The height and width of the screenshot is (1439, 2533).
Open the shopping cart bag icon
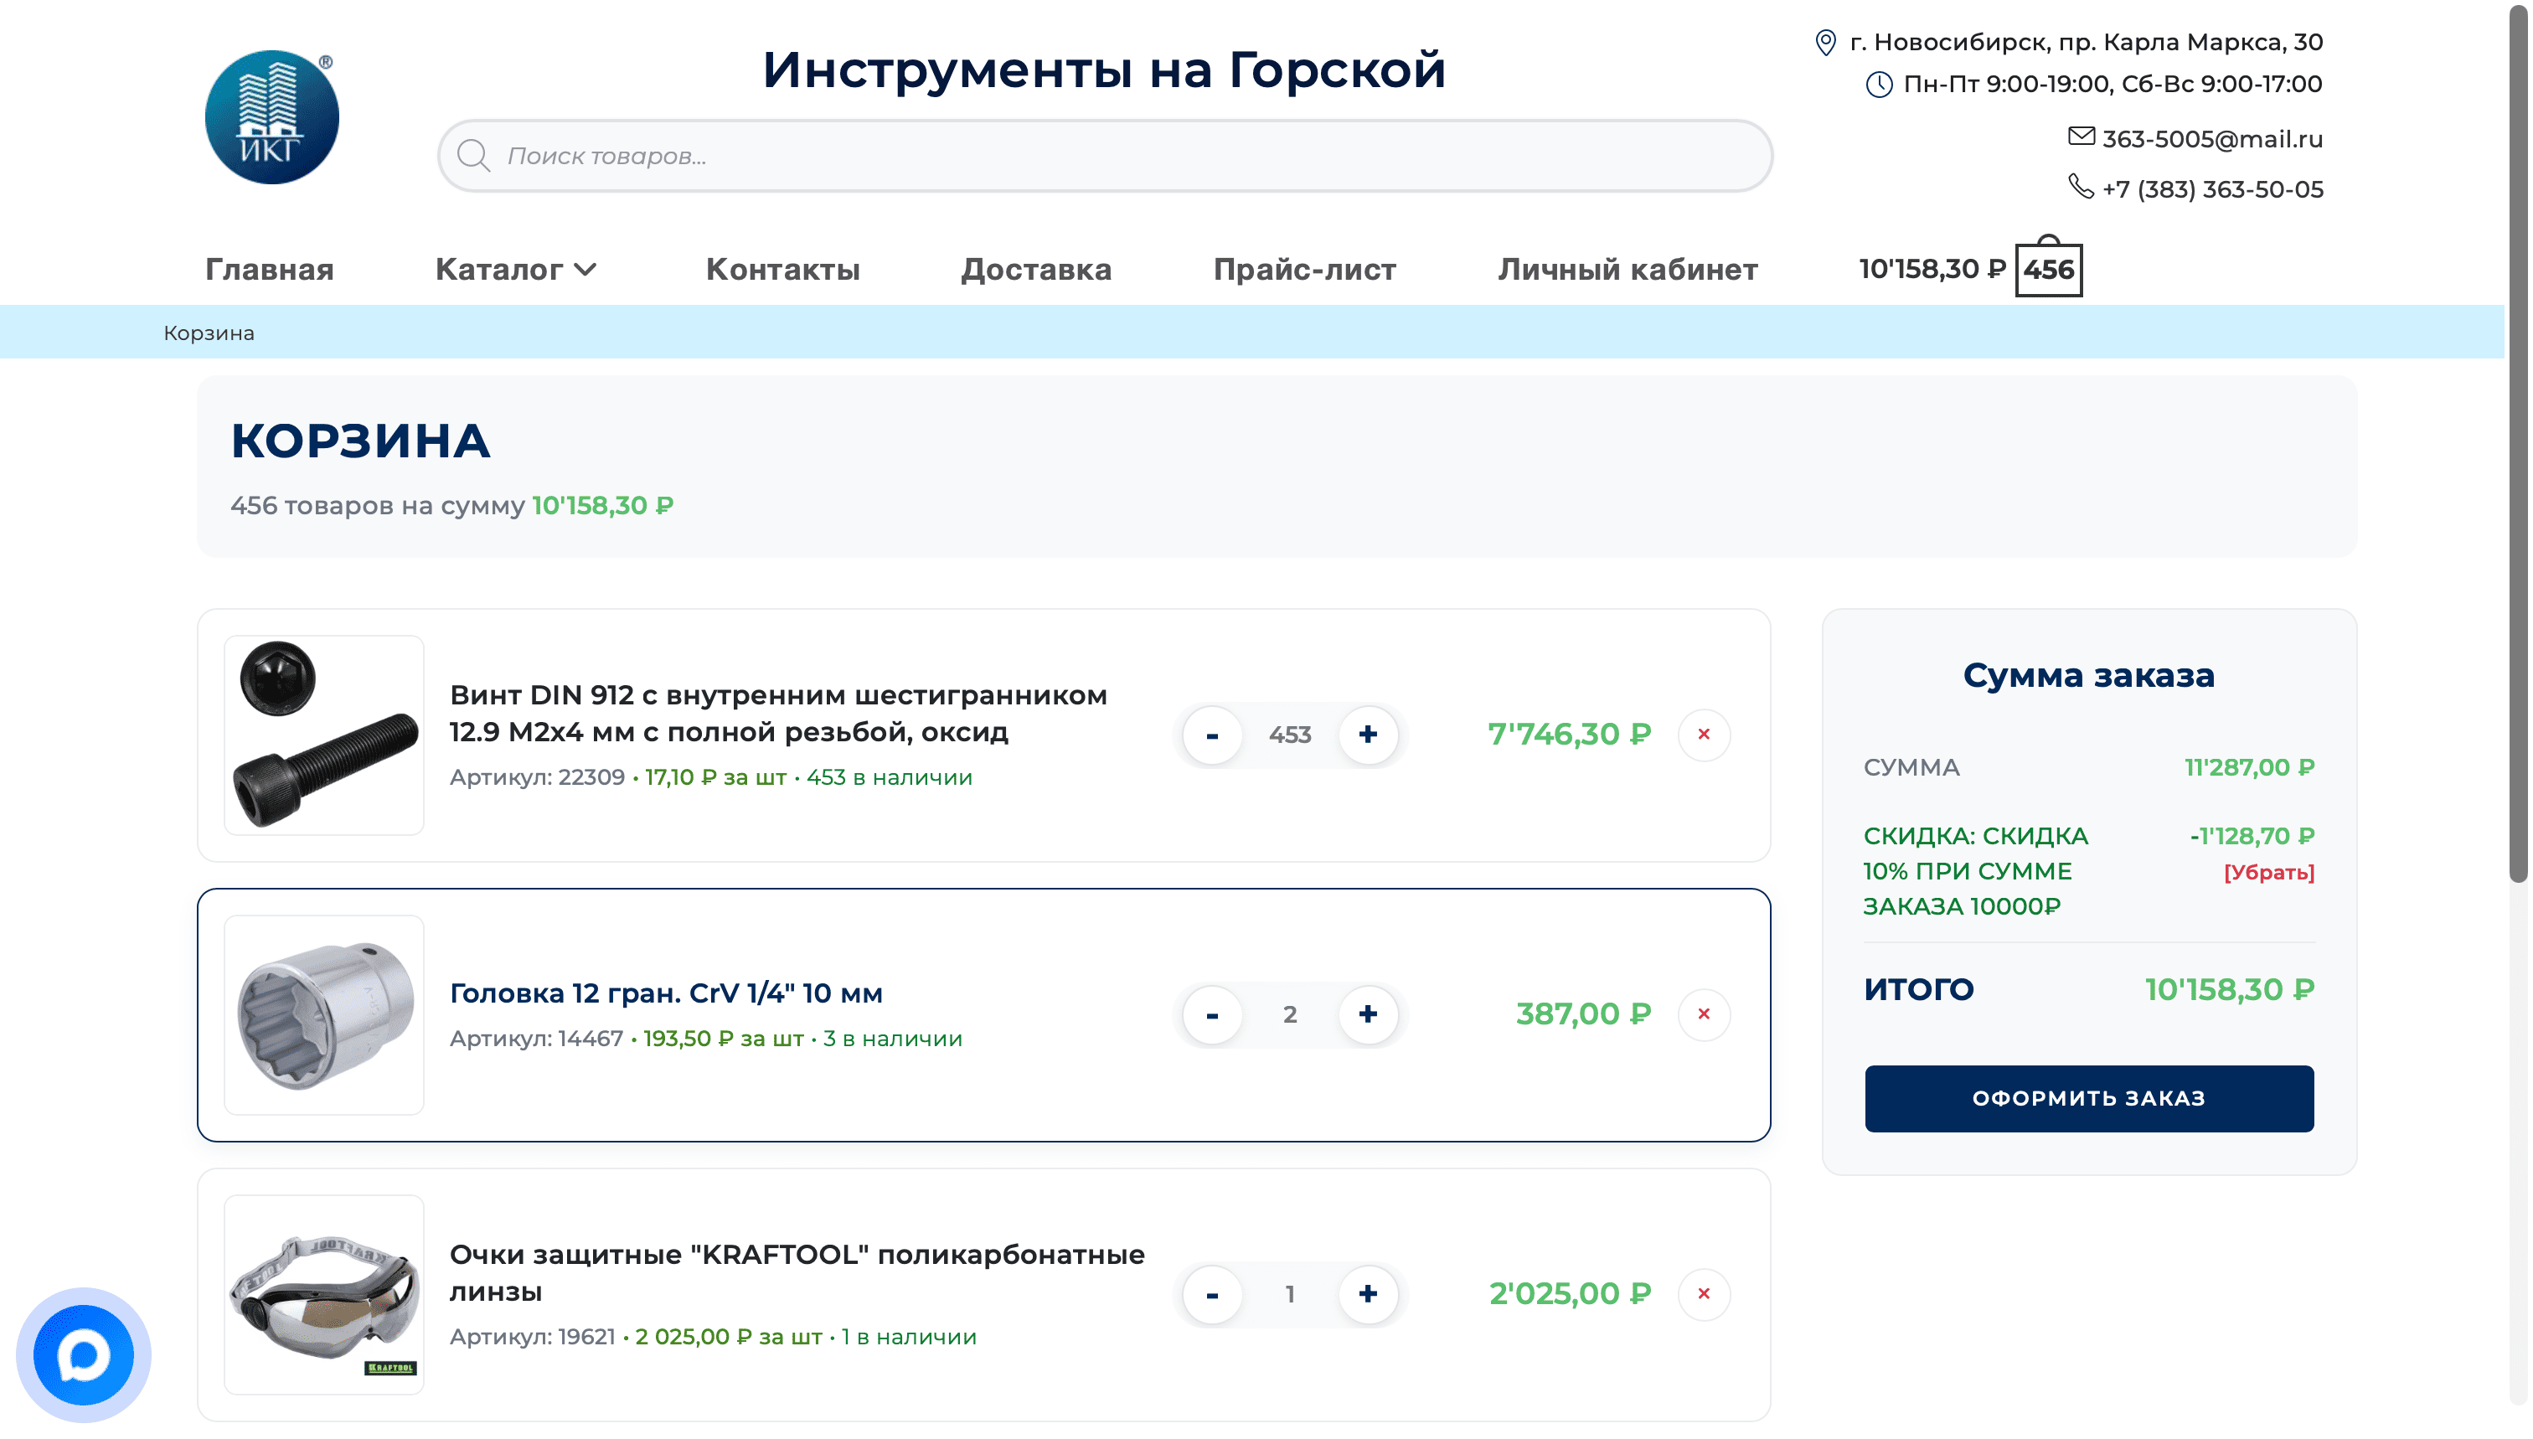point(2048,267)
